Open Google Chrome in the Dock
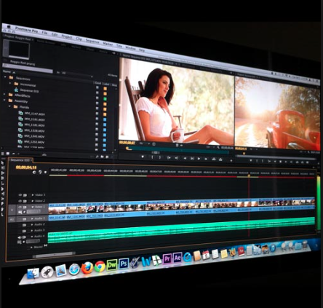This screenshot has width=323, height=308. coord(100,266)
